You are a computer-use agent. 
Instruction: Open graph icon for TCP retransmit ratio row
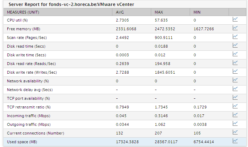(235, 106)
